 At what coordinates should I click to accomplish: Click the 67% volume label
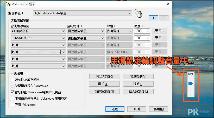[x=191, y=74]
